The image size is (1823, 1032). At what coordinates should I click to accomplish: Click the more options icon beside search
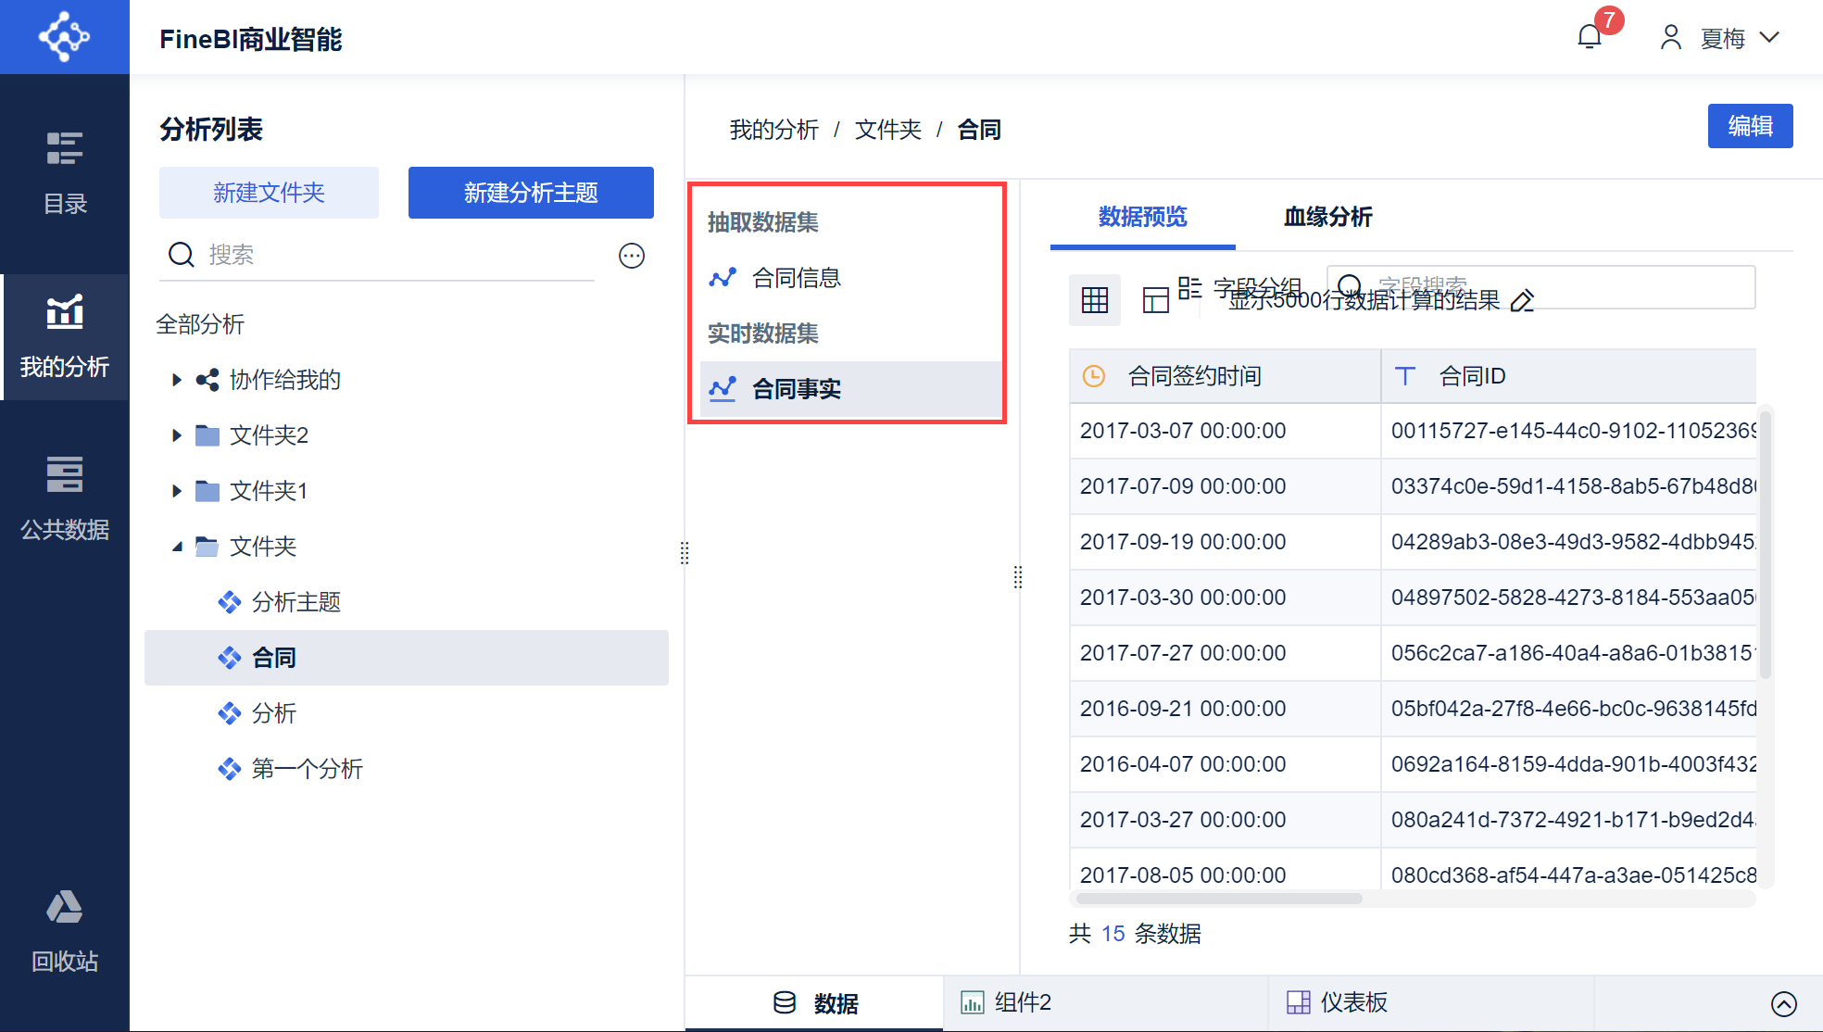tap(632, 256)
